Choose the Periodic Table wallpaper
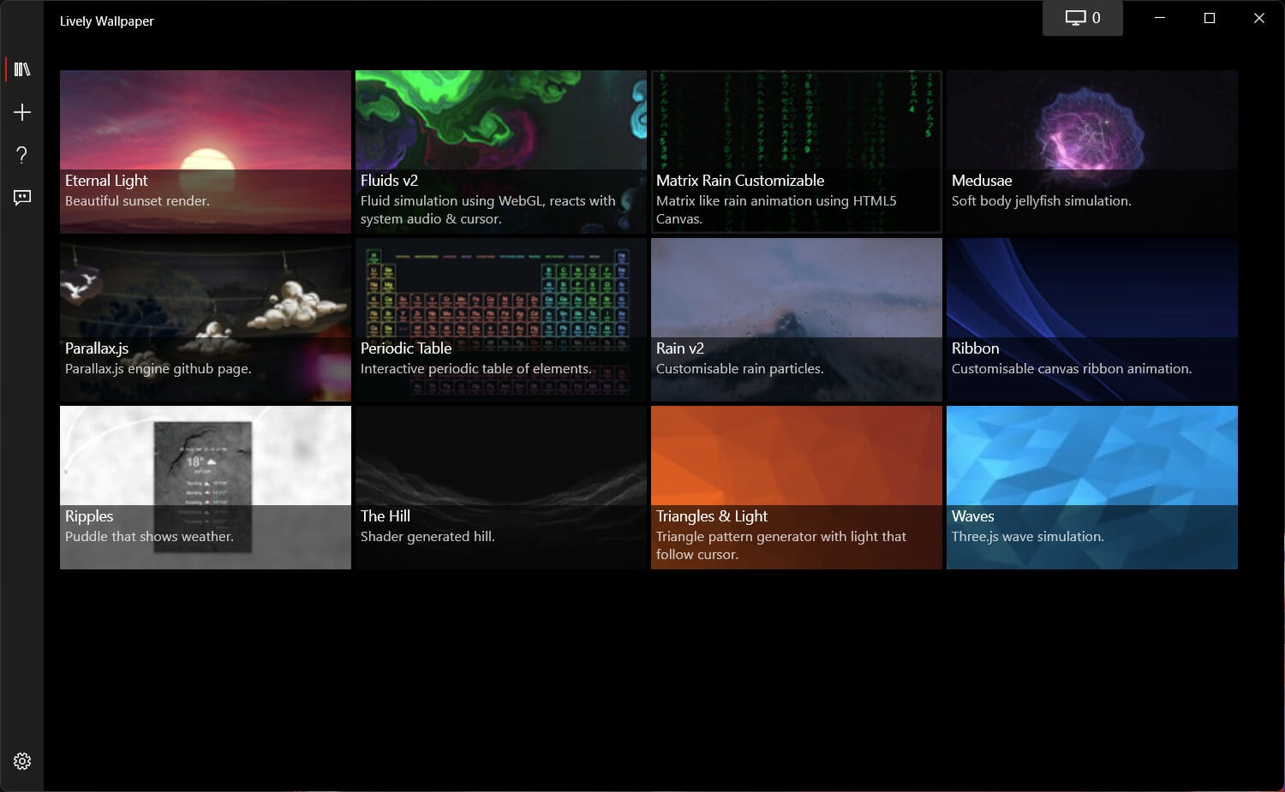This screenshot has width=1285, height=792. 501,319
